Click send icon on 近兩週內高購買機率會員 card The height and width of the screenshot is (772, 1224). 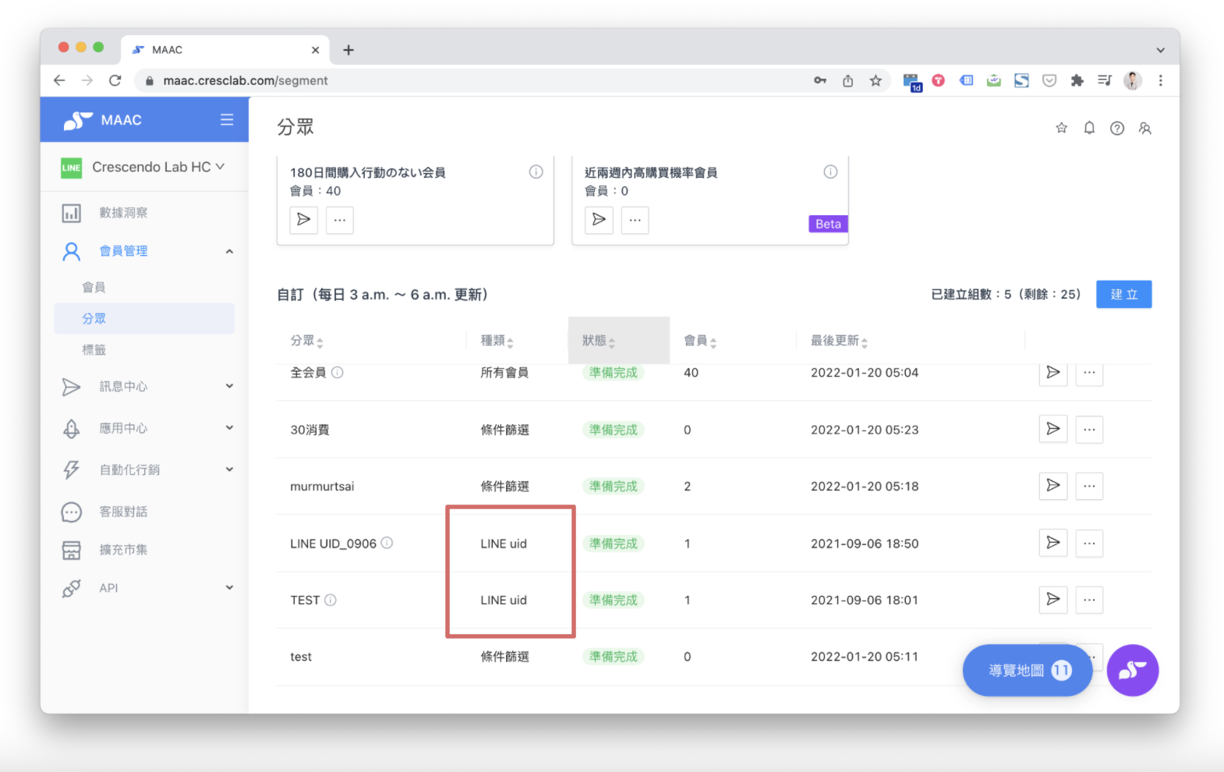[x=599, y=220]
